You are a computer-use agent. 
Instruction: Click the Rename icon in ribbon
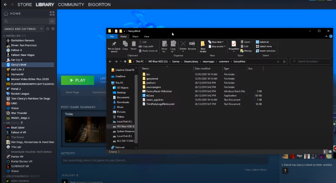(x=192, y=46)
